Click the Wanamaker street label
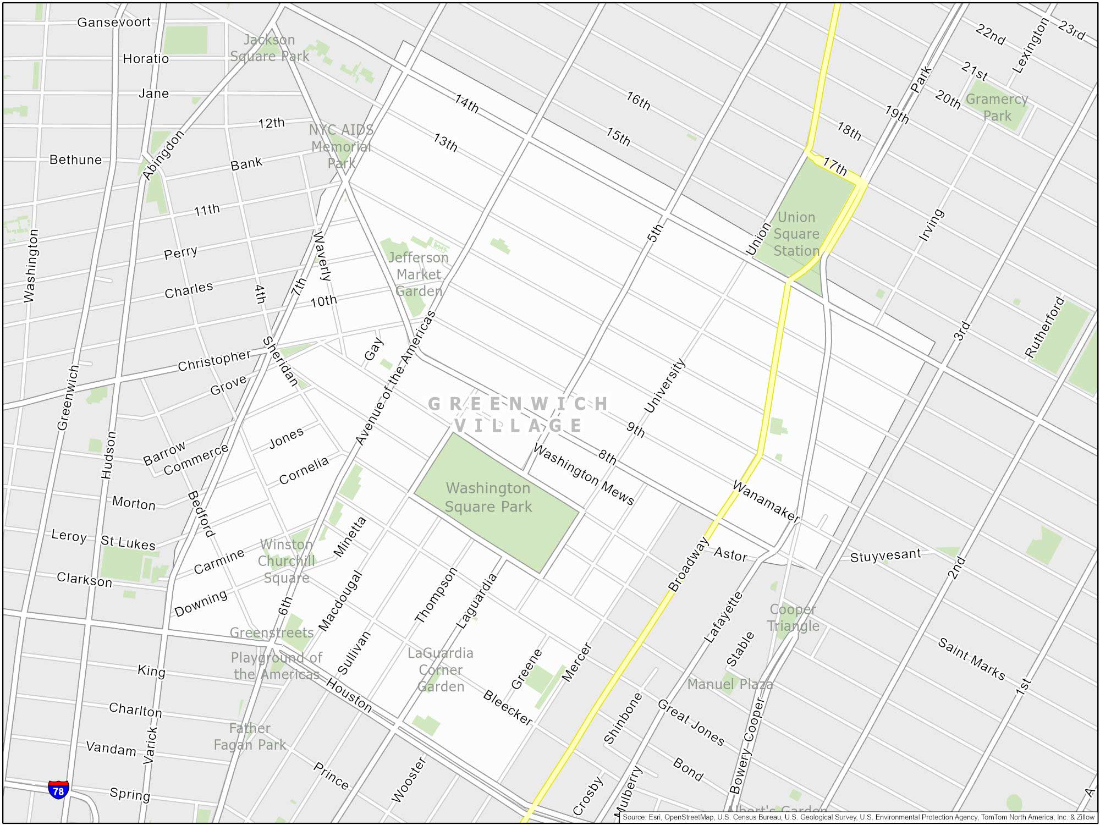Image resolution: width=1100 pixels, height=825 pixels. pyautogui.click(x=766, y=501)
